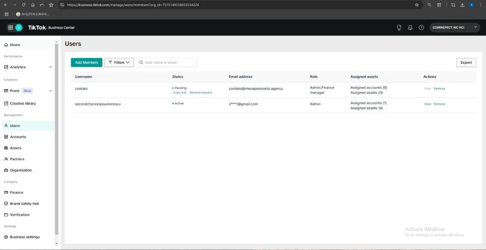The width and height of the screenshot is (486, 250).
Task: Open the Filters dropdown
Action: pyautogui.click(x=119, y=63)
